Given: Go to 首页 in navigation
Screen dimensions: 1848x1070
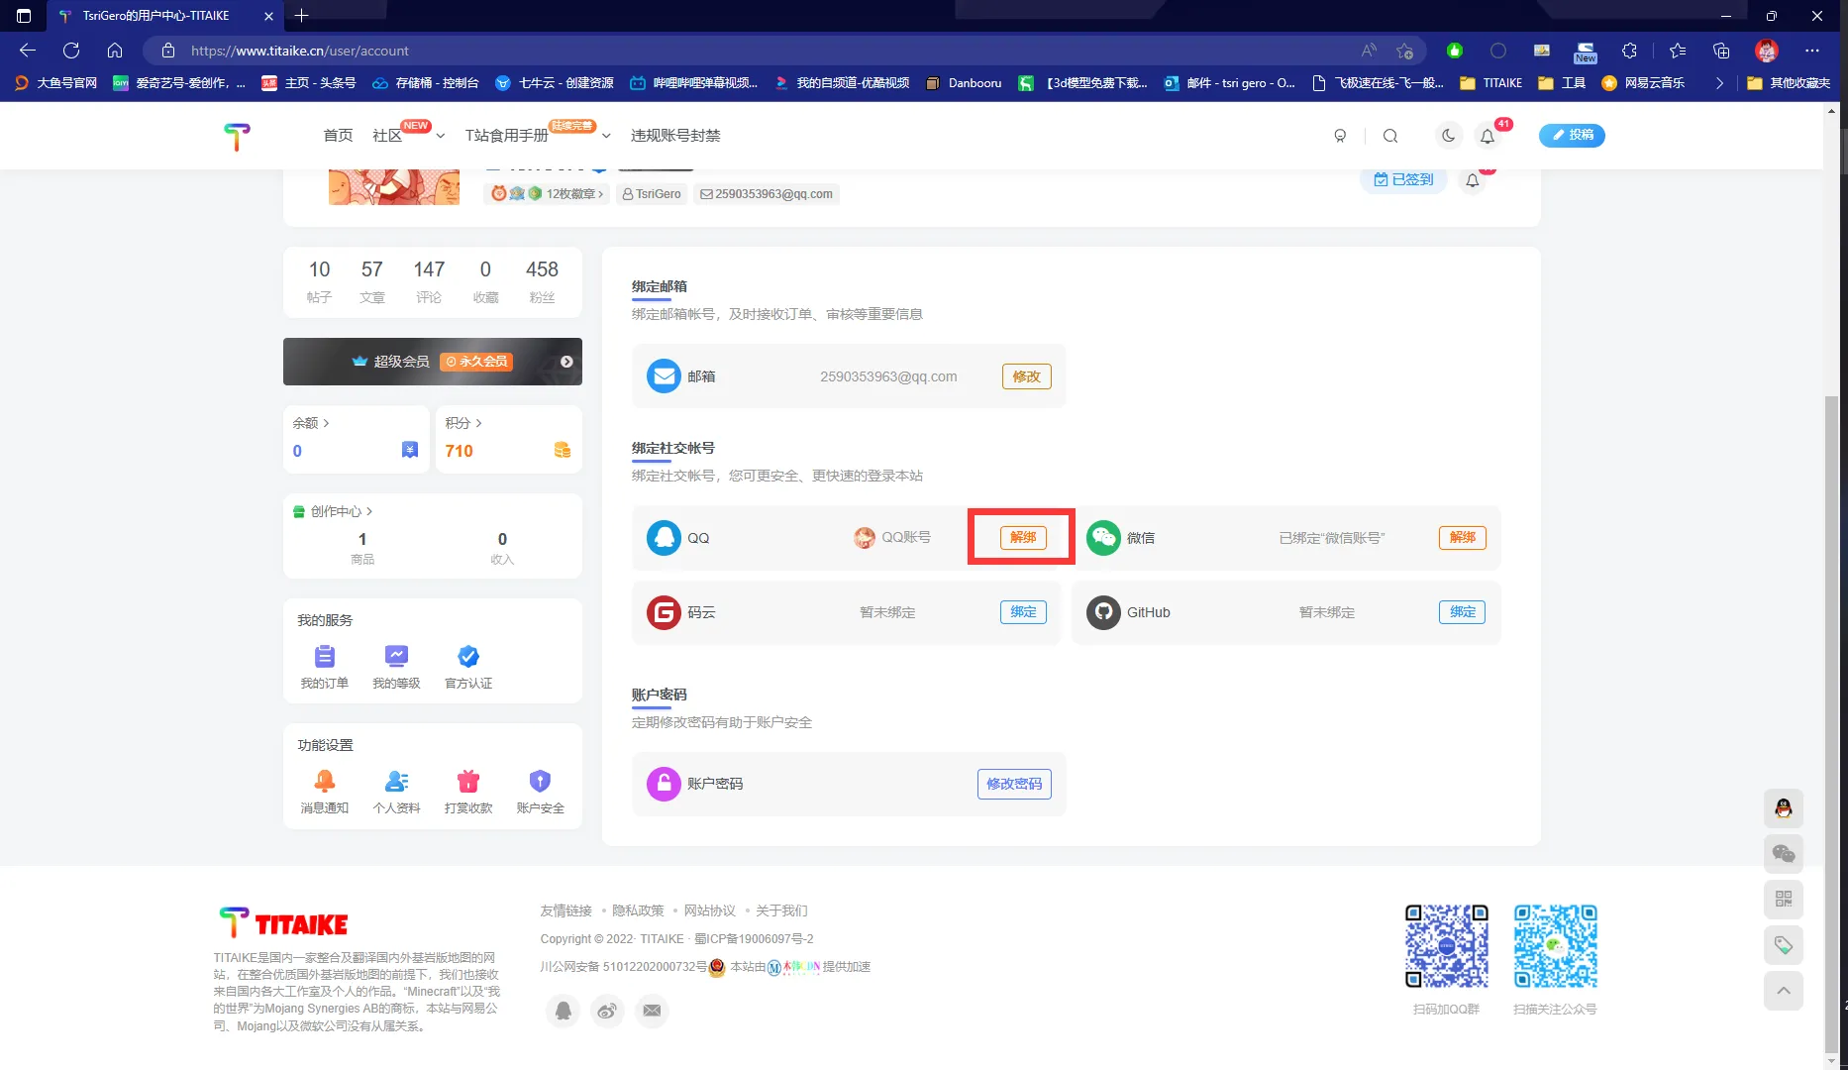Looking at the screenshot, I should (x=338, y=136).
